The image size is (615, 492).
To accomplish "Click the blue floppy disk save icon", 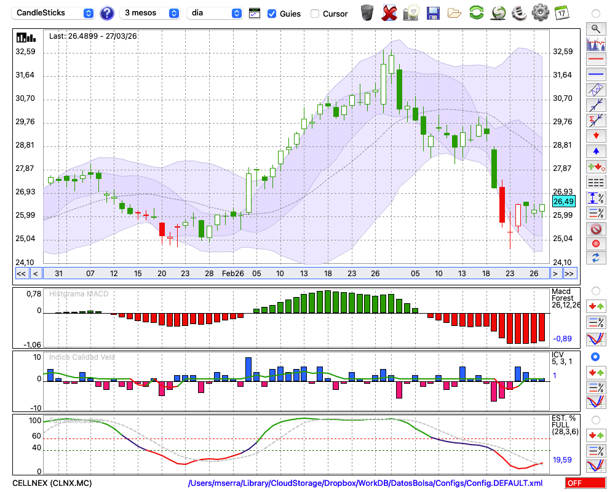I will [433, 12].
